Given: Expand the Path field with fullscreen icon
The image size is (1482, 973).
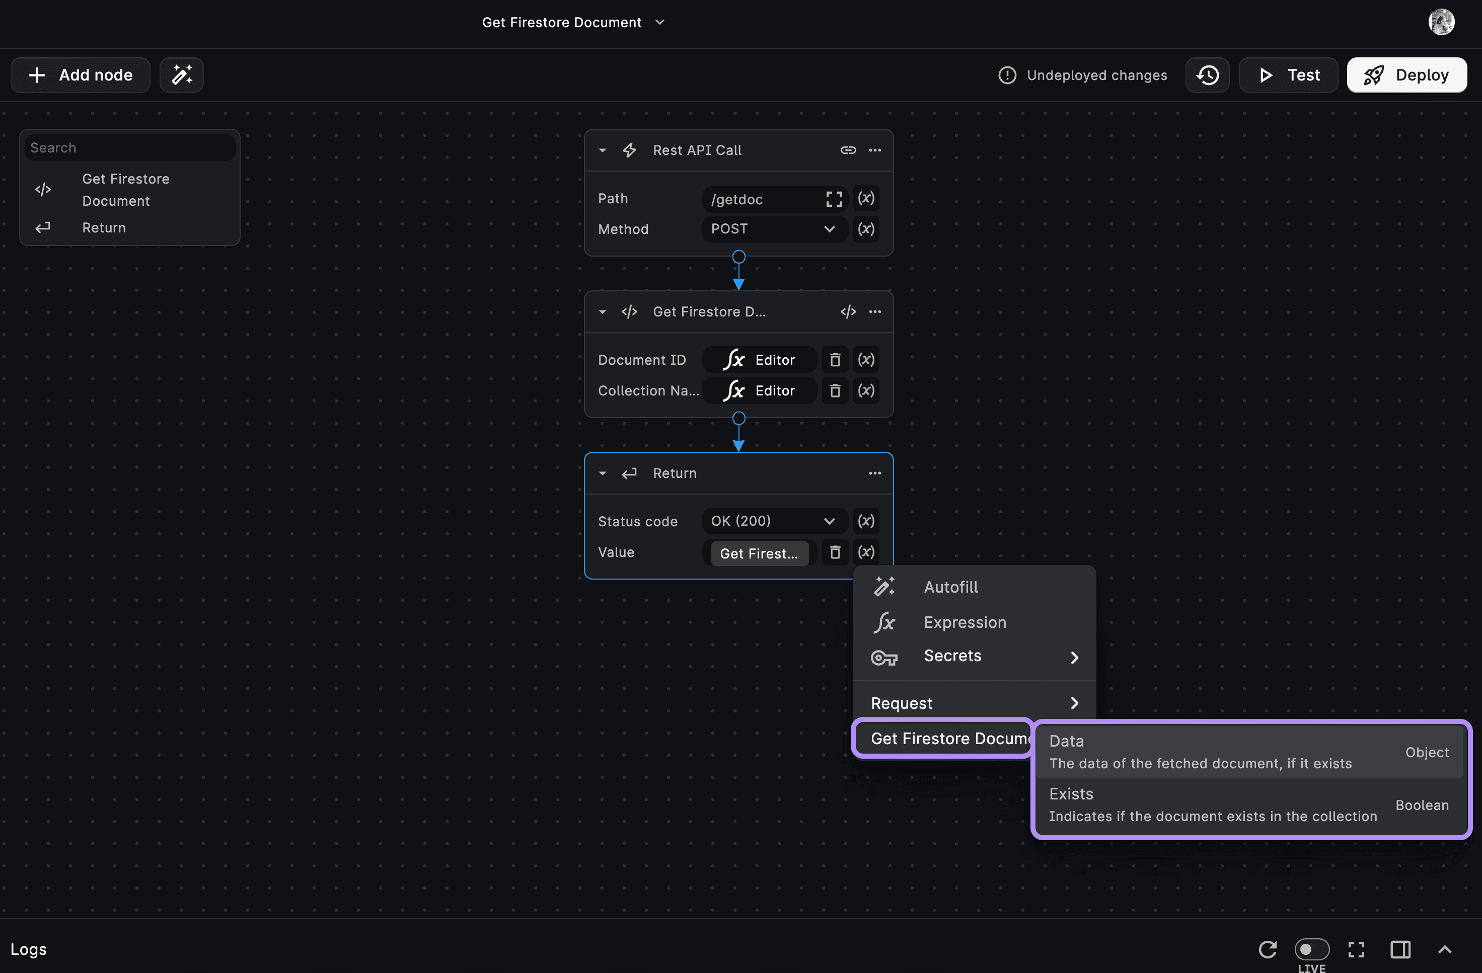Looking at the screenshot, I should coord(834,199).
